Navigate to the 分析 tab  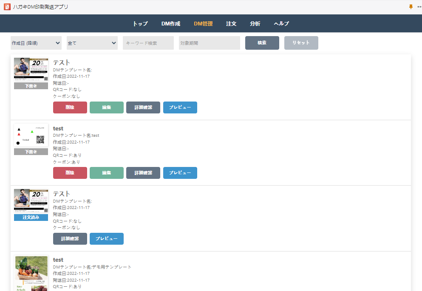(x=255, y=24)
